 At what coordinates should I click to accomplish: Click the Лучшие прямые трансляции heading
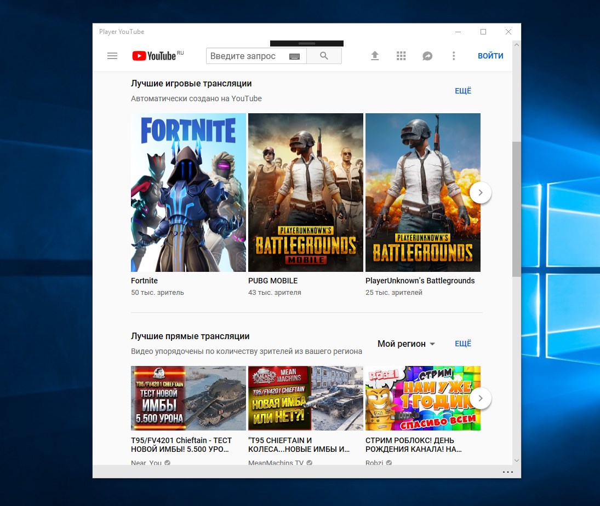pos(190,336)
